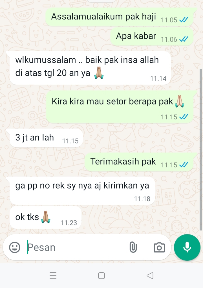The width and height of the screenshot is (203, 288).
Task: Select the 'Apa kabar' message bubble
Action: pos(152,37)
